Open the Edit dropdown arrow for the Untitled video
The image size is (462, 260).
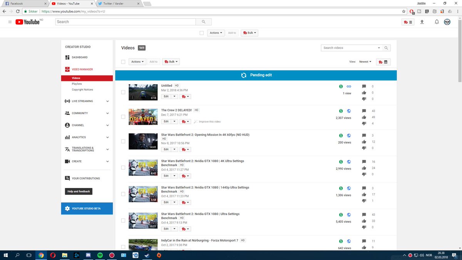point(174,97)
